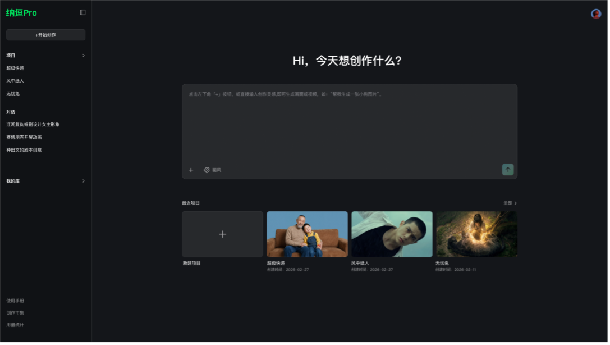
Task: Click the 纳逗Pro logo
Action: point(21,13)
